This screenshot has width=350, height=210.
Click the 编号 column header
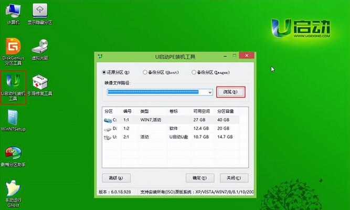click(127, 111)
